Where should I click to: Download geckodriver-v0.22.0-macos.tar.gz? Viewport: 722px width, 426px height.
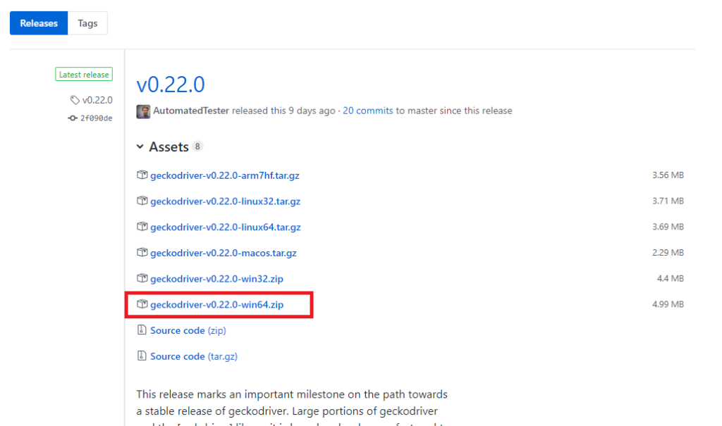click(223, 253)
